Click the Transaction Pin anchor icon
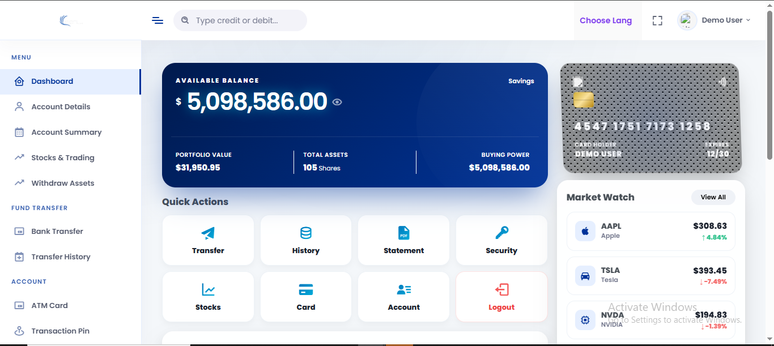The height and width of the screenshot is (346, 774). (19, 331)
